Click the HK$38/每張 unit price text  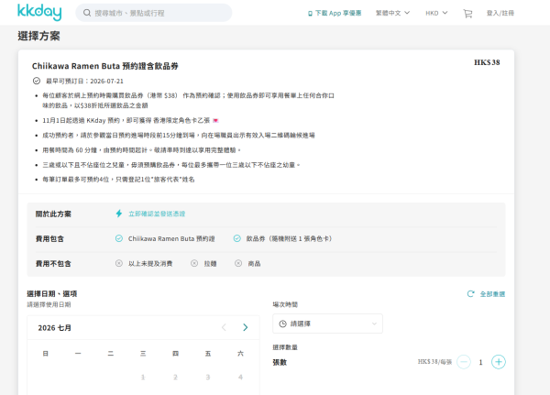click(x=434, y=362)
